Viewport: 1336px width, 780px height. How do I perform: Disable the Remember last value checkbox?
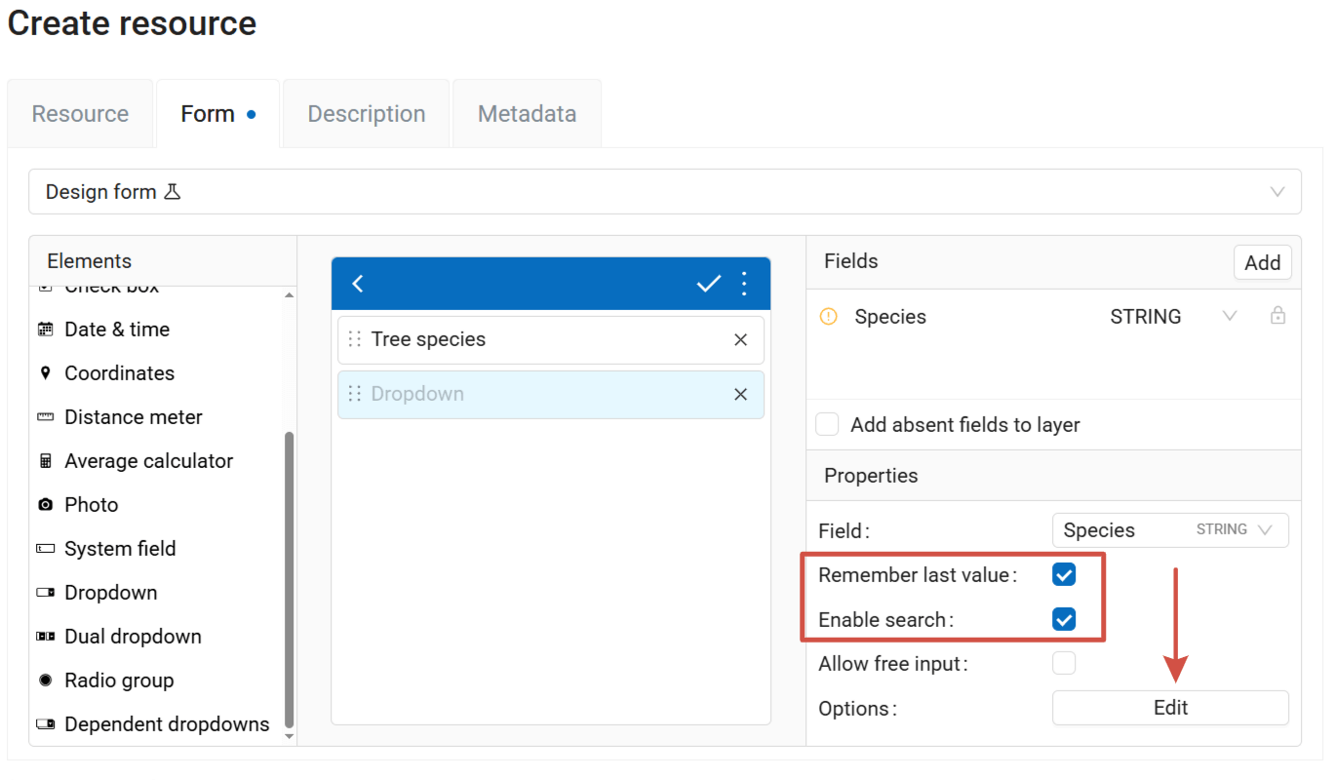point(1064,575)
